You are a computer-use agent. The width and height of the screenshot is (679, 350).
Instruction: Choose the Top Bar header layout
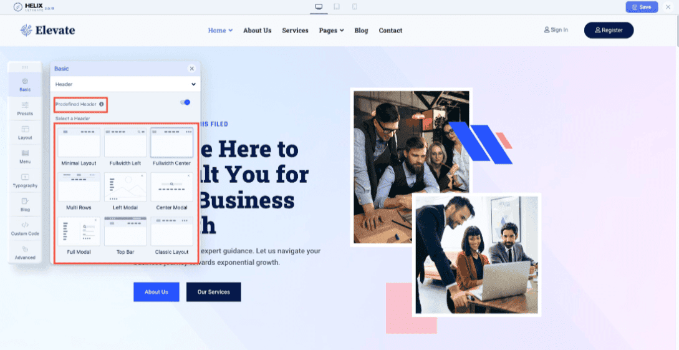tap(125, 231)
